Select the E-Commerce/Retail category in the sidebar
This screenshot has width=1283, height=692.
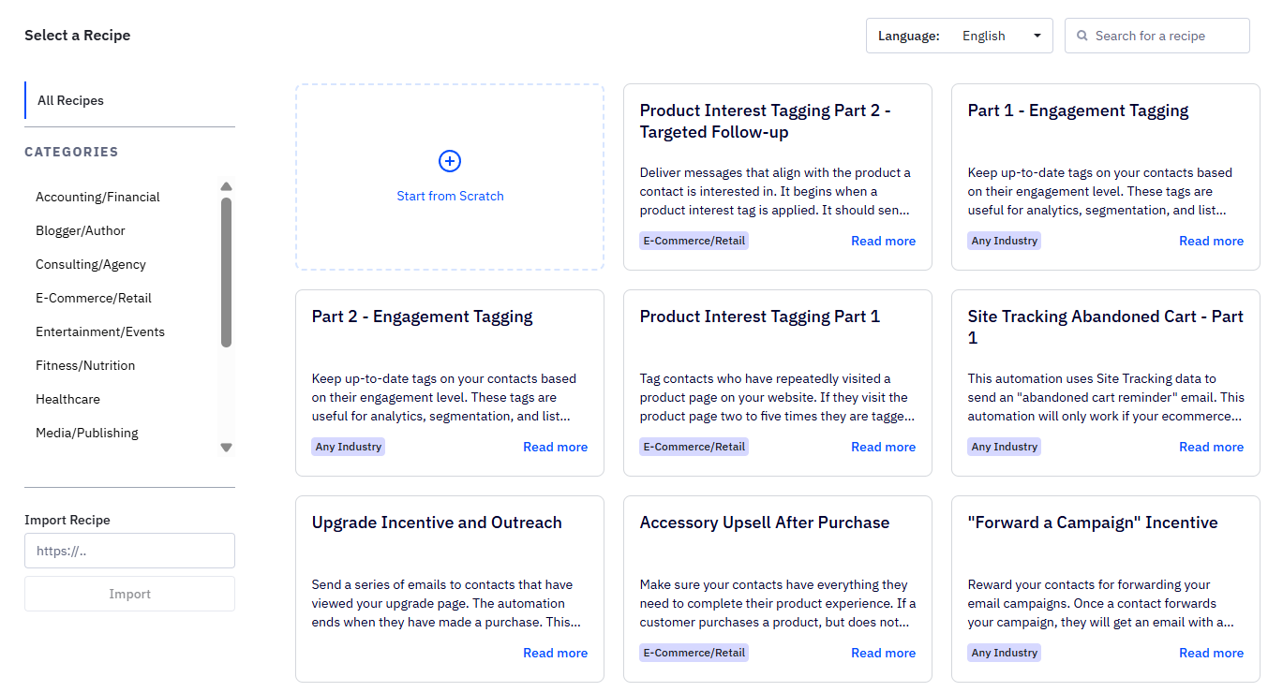pos(94,298)
